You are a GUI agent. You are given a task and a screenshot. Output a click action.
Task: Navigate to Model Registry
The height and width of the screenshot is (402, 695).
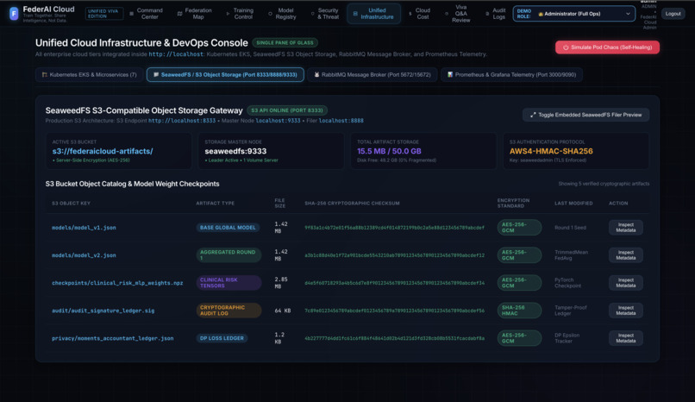pos(282,14)
